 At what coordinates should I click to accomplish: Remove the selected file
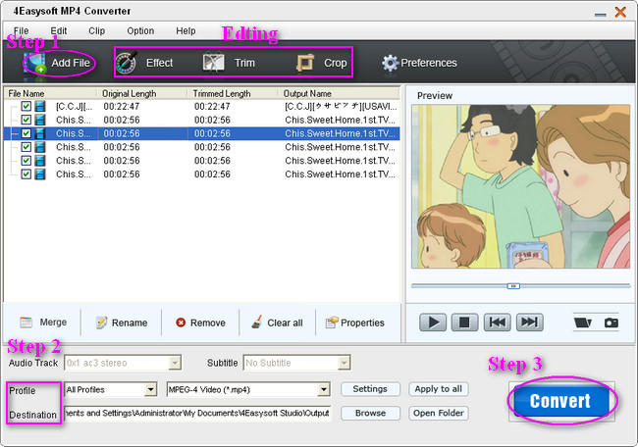[200, 323]
